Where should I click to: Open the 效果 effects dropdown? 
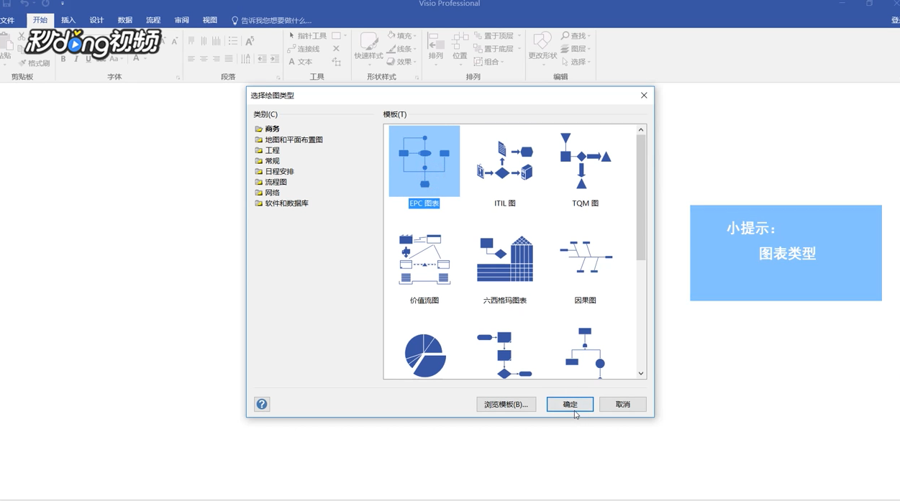pyautogui.click(x=402, y=62)
